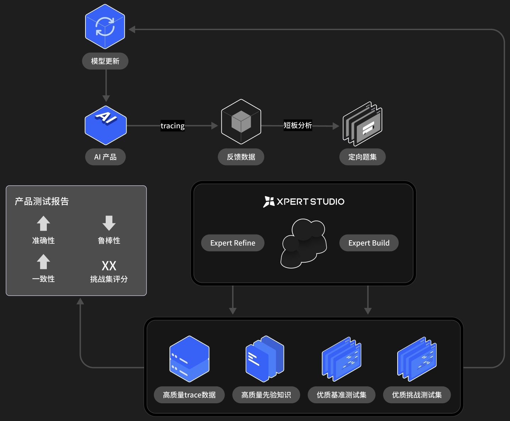
Task: Click the 短板分析 arrow label
Action: 298,125
